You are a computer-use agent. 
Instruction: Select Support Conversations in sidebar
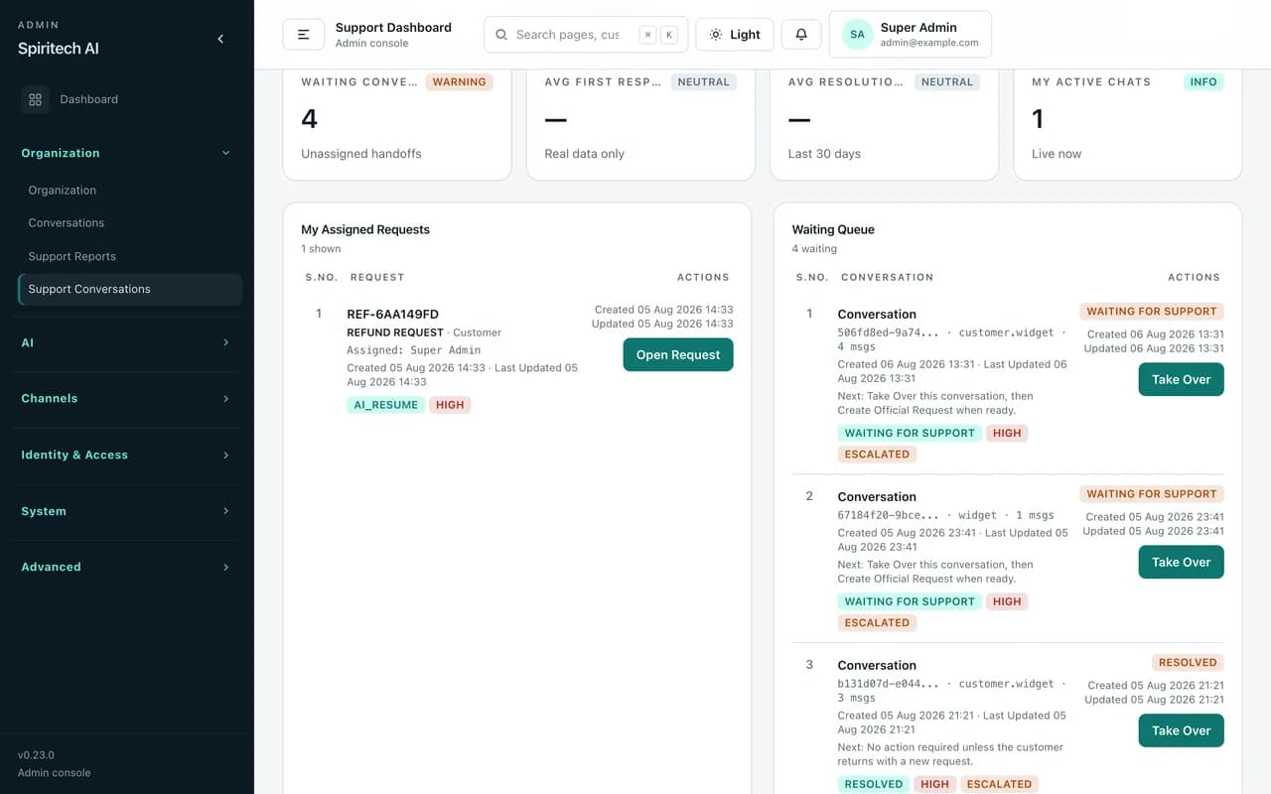tap(130, 289)
